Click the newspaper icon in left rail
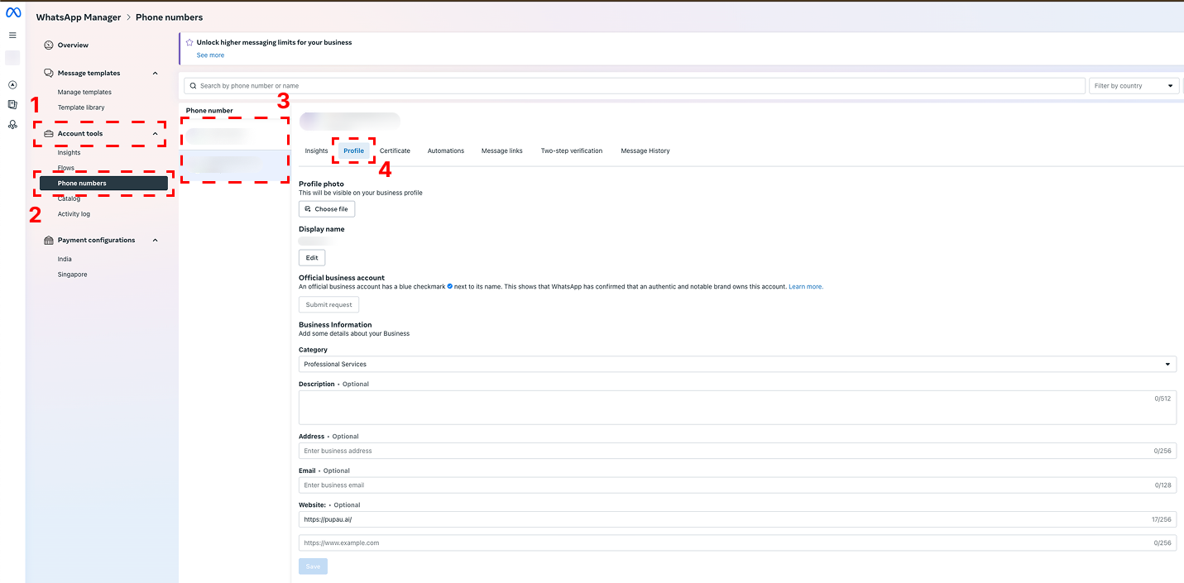The width and height of the screenshot is (1184, 583). point(12,104)
